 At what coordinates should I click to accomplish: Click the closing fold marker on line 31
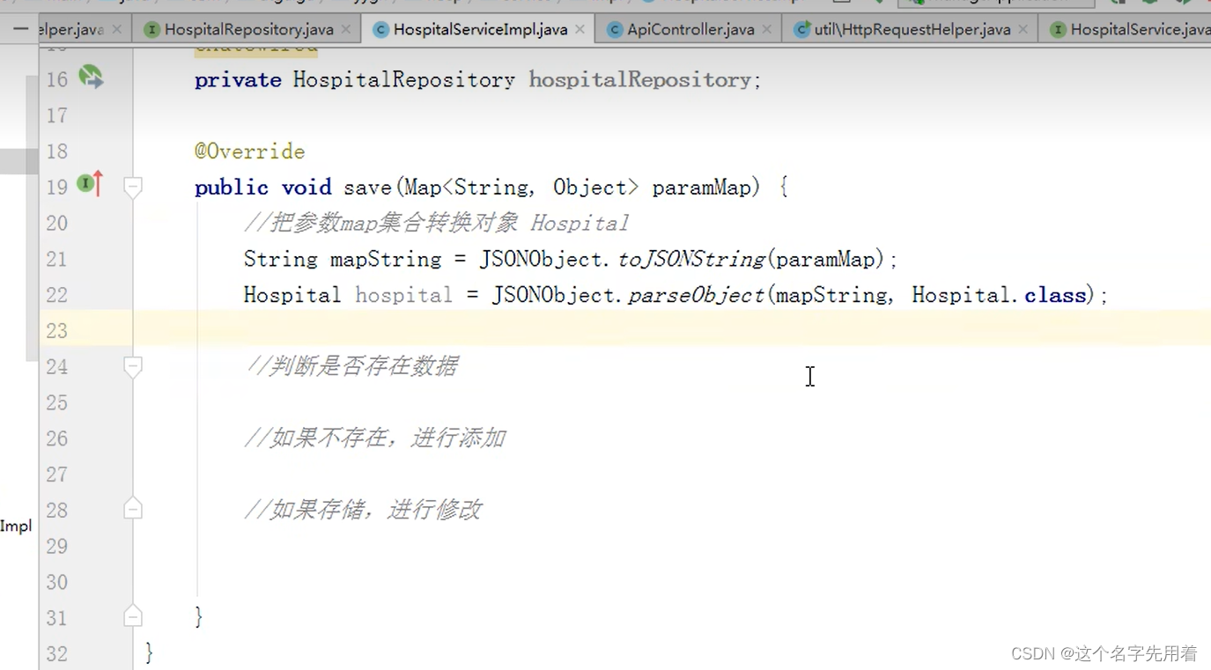pos(133,616)
